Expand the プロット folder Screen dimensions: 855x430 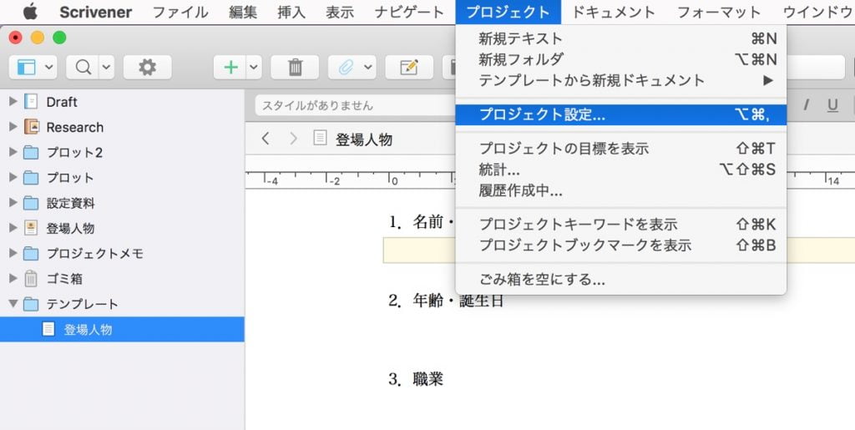click(13, 177)
